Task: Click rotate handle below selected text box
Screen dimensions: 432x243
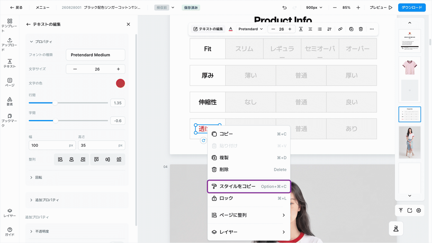Action: coord(204,141)
